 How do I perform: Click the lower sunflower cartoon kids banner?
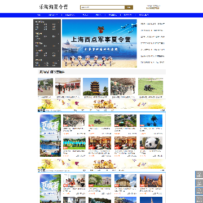[101, 164]
